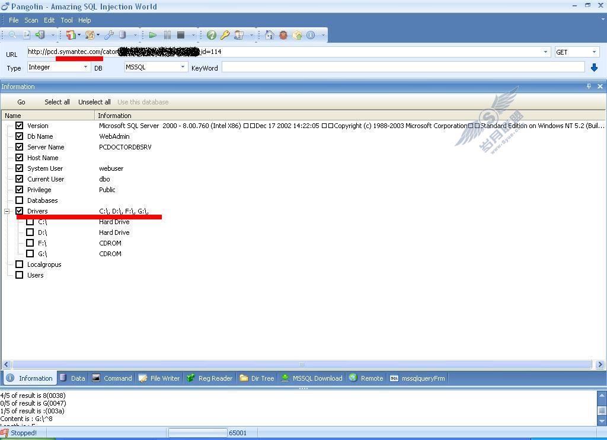Click the database cylinder toolbar icon
The image size is (607, 440).
[x=122, y=35]
